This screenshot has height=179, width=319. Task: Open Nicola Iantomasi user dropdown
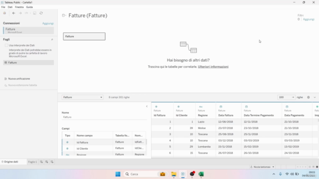[262, 167]
